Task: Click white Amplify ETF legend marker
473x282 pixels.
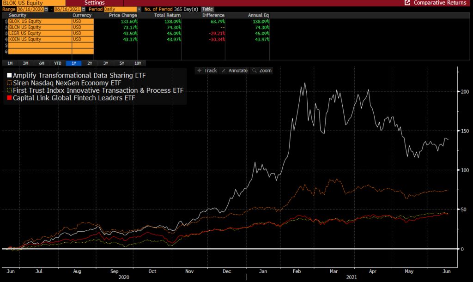Action: pos(9,75)
